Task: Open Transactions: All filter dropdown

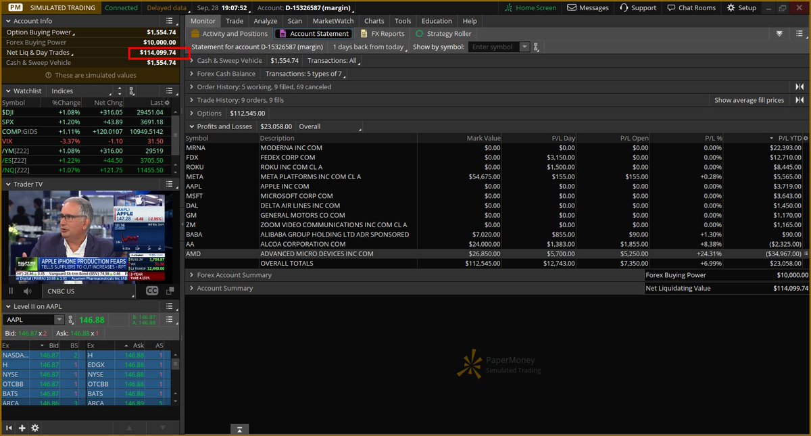Action: pyautogui.click(x=334, y=61)
